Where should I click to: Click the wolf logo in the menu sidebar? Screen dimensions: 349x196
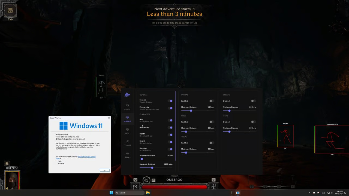tap(127, 95)
